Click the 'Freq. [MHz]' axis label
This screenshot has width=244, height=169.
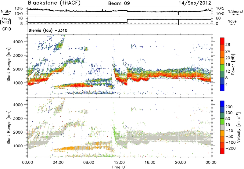pos(5,20)
